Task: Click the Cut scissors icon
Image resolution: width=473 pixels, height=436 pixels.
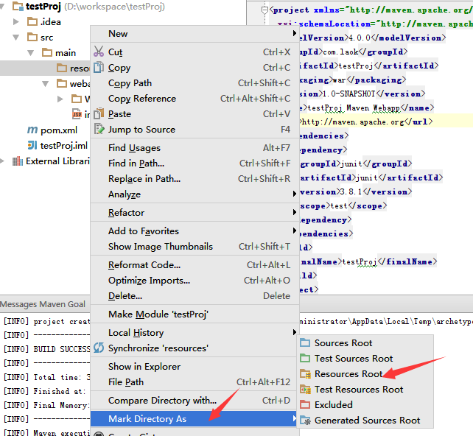Action: click(x=99, y=52)
